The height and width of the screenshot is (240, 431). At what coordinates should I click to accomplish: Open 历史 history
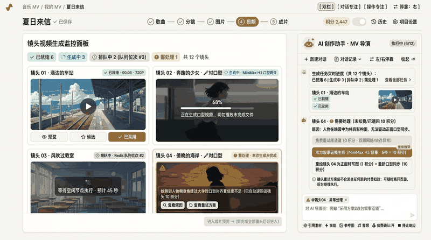pos(379,22)
